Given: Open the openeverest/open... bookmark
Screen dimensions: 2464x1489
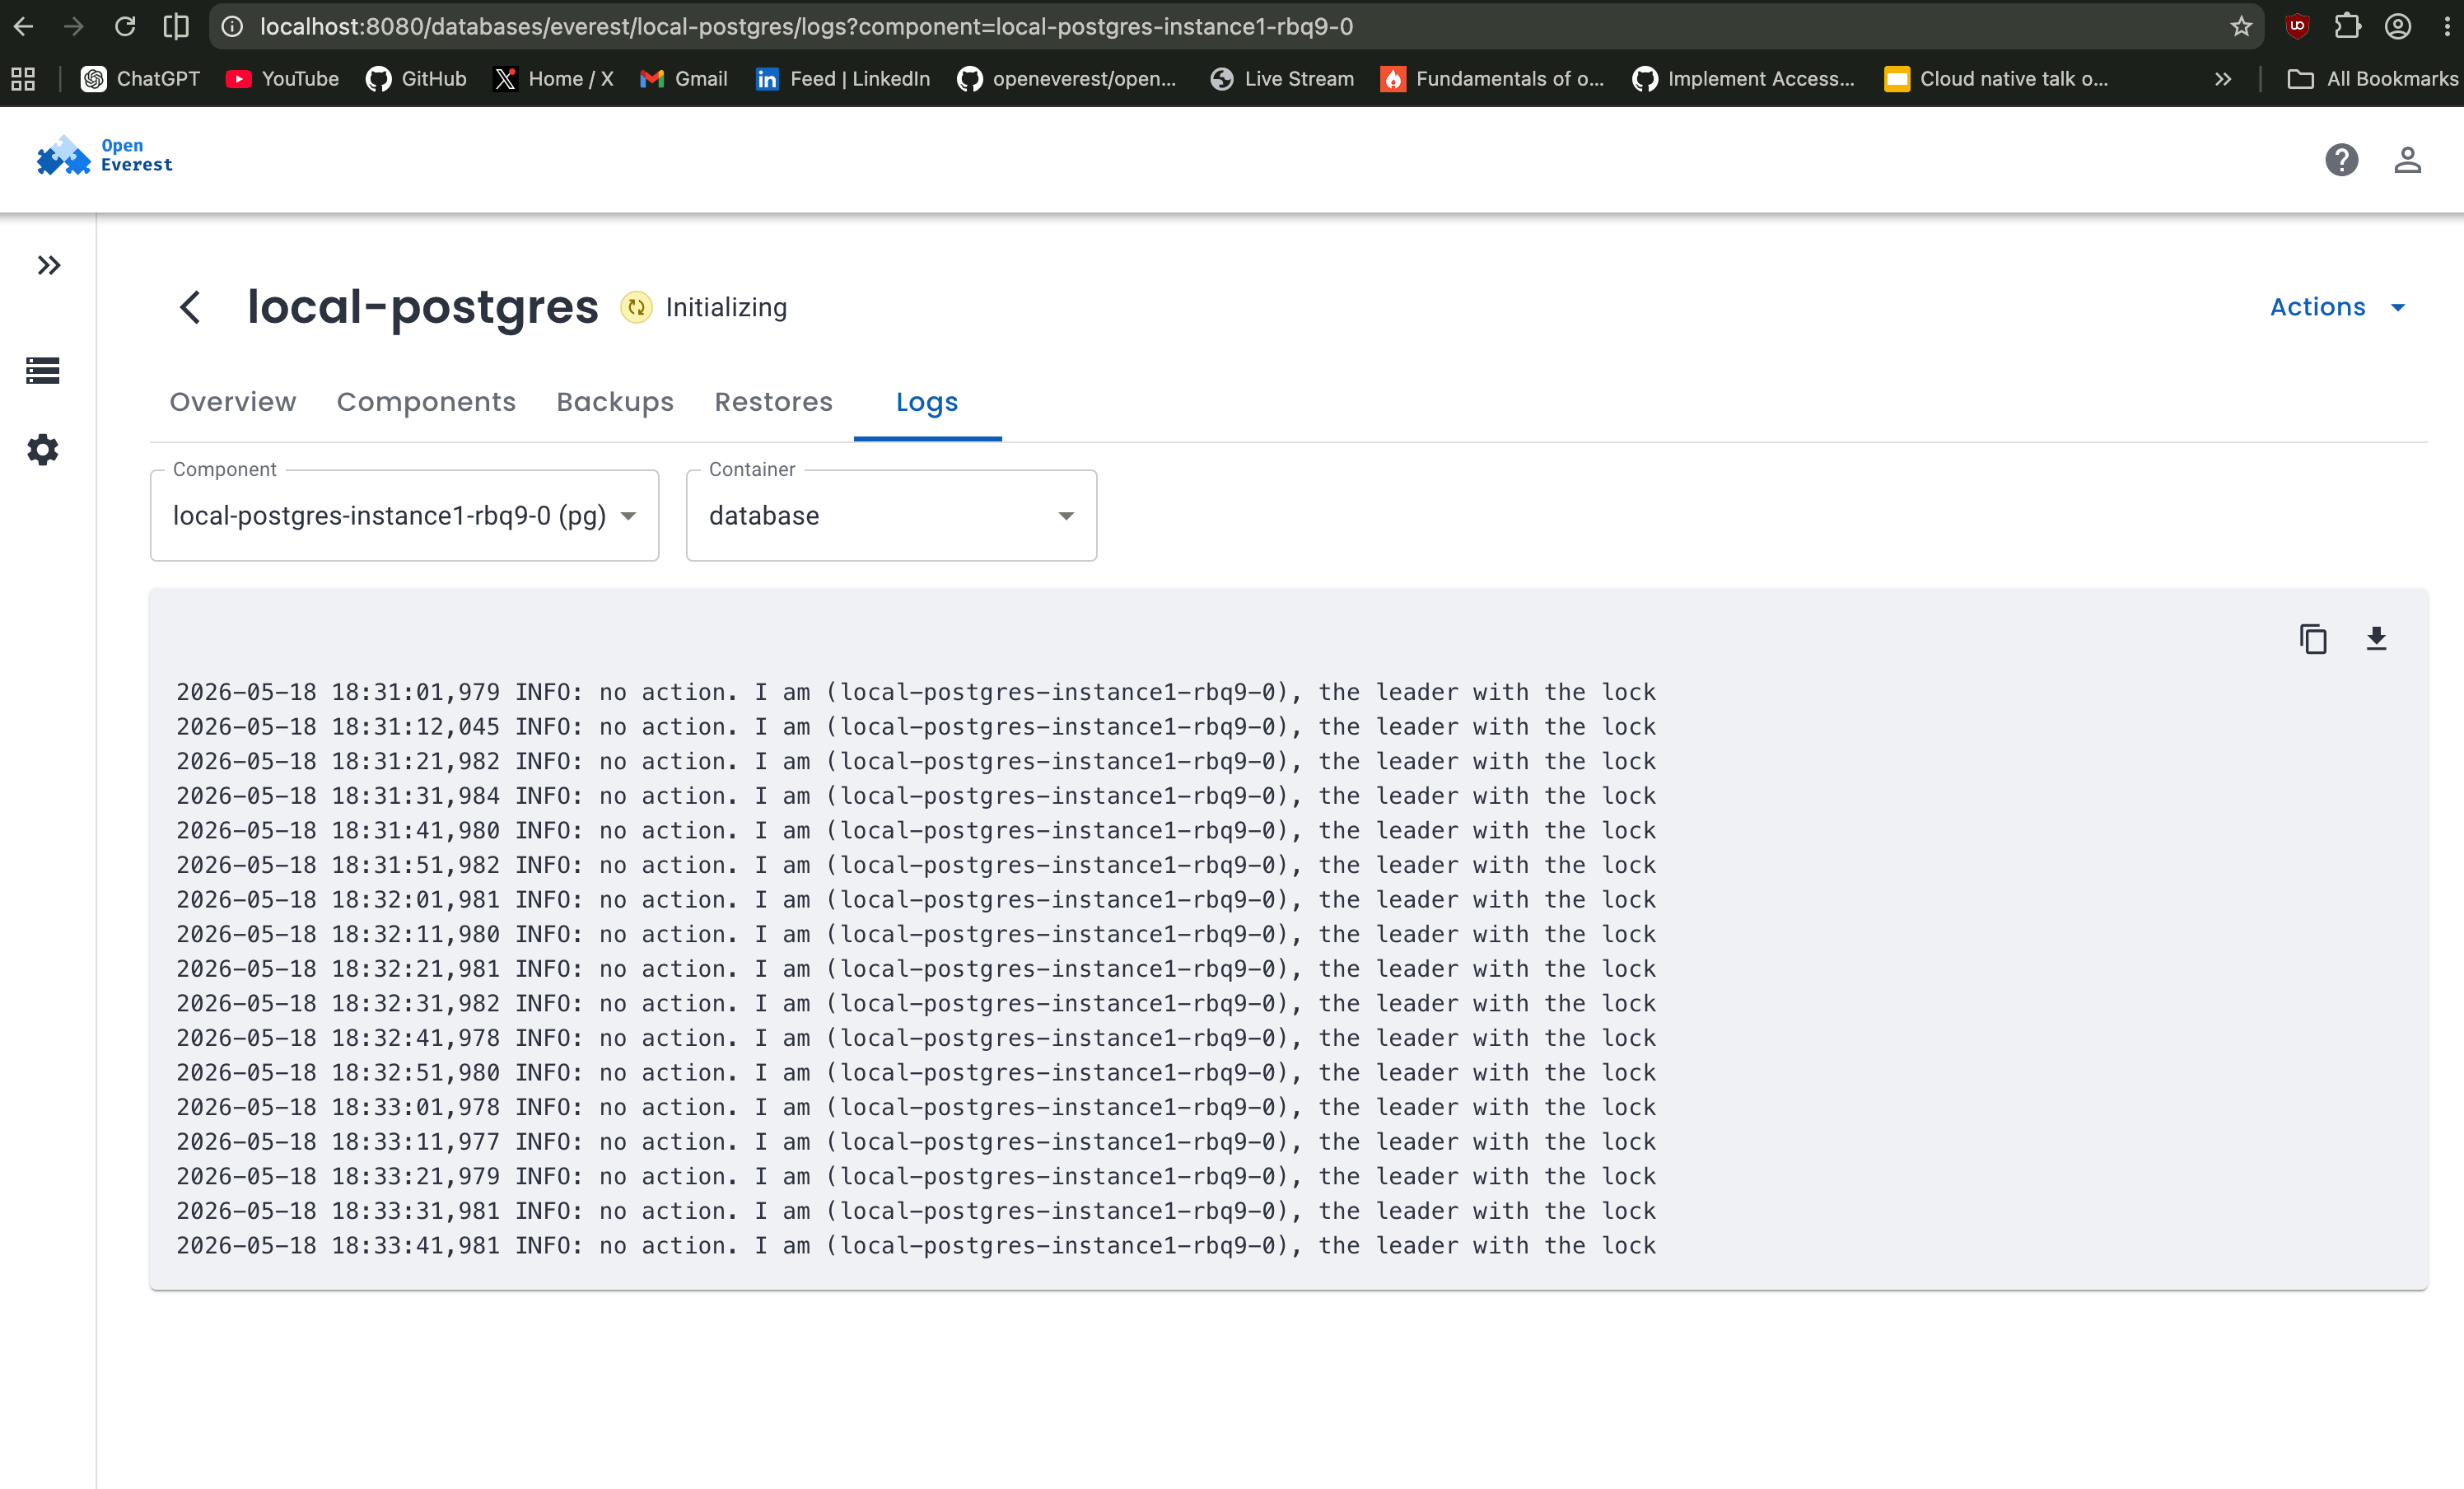Looking at the screenshot, I should click(x=1067, y=79).
